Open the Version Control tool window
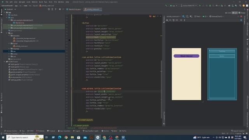249x140 pixels. pyautogui.click(x=11, y=131)
